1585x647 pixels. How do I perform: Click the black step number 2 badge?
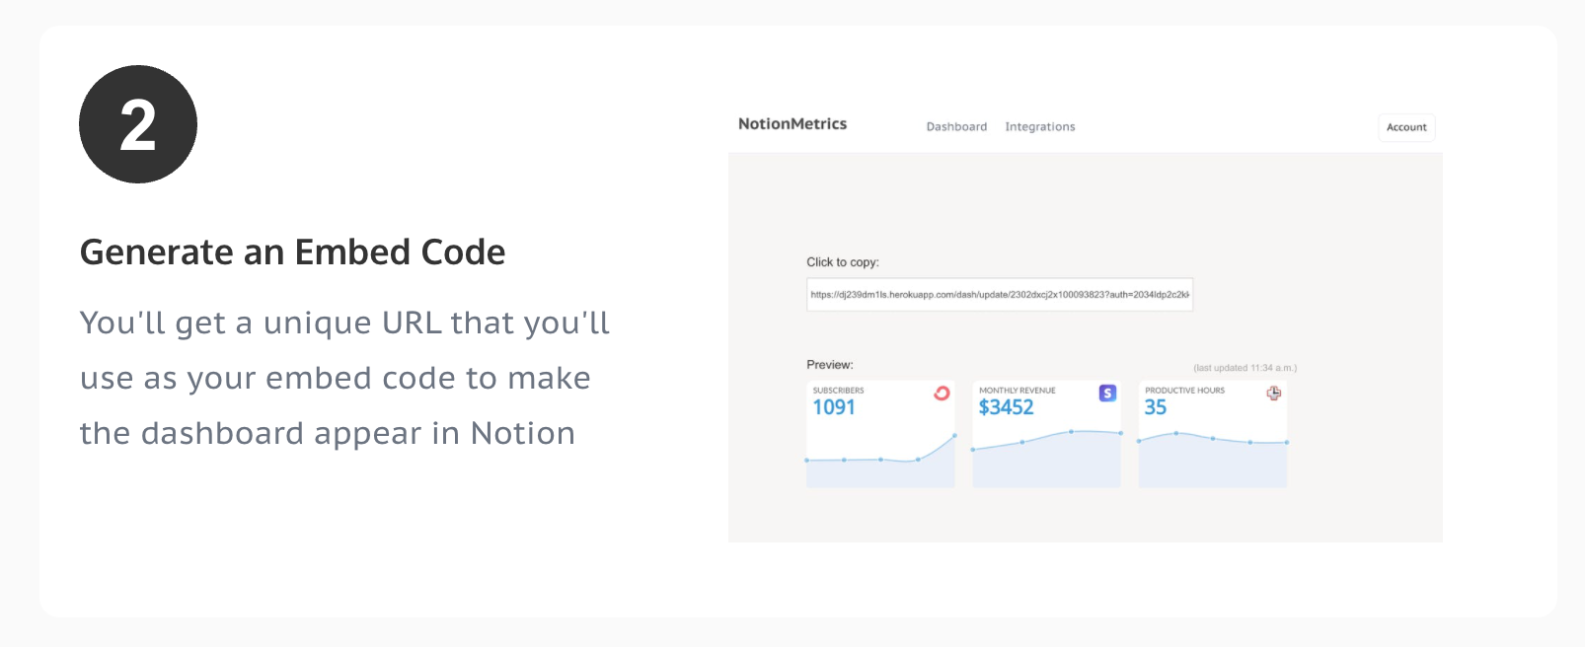pos(137,123)
